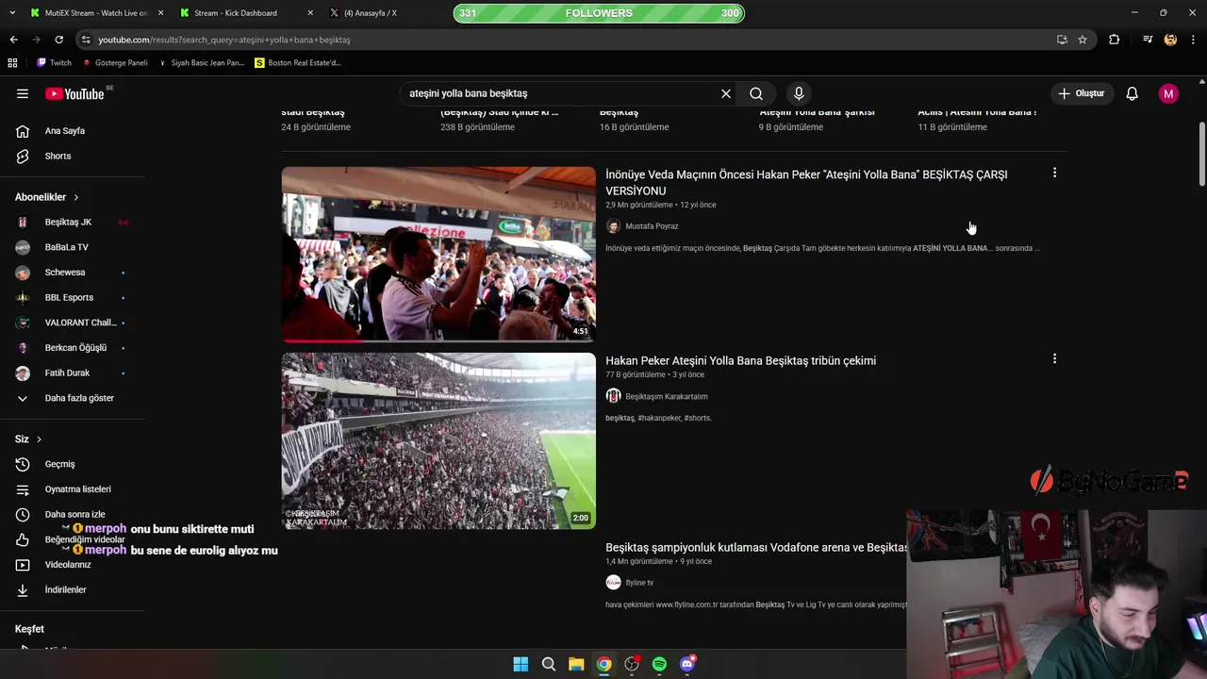Open the Hakan Peker tribün çekimi video title

[740, 360]
